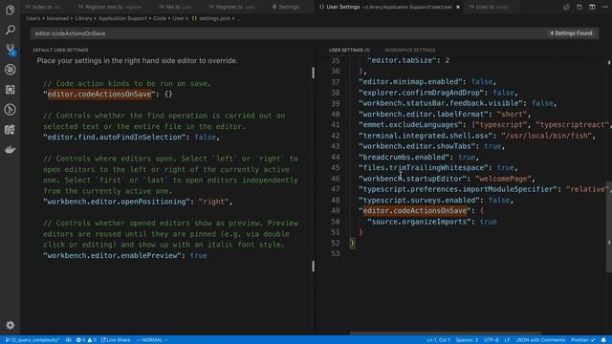Click the User breadcrumb segment
Screen dimensions: 612x344
[x=179, y=18]
